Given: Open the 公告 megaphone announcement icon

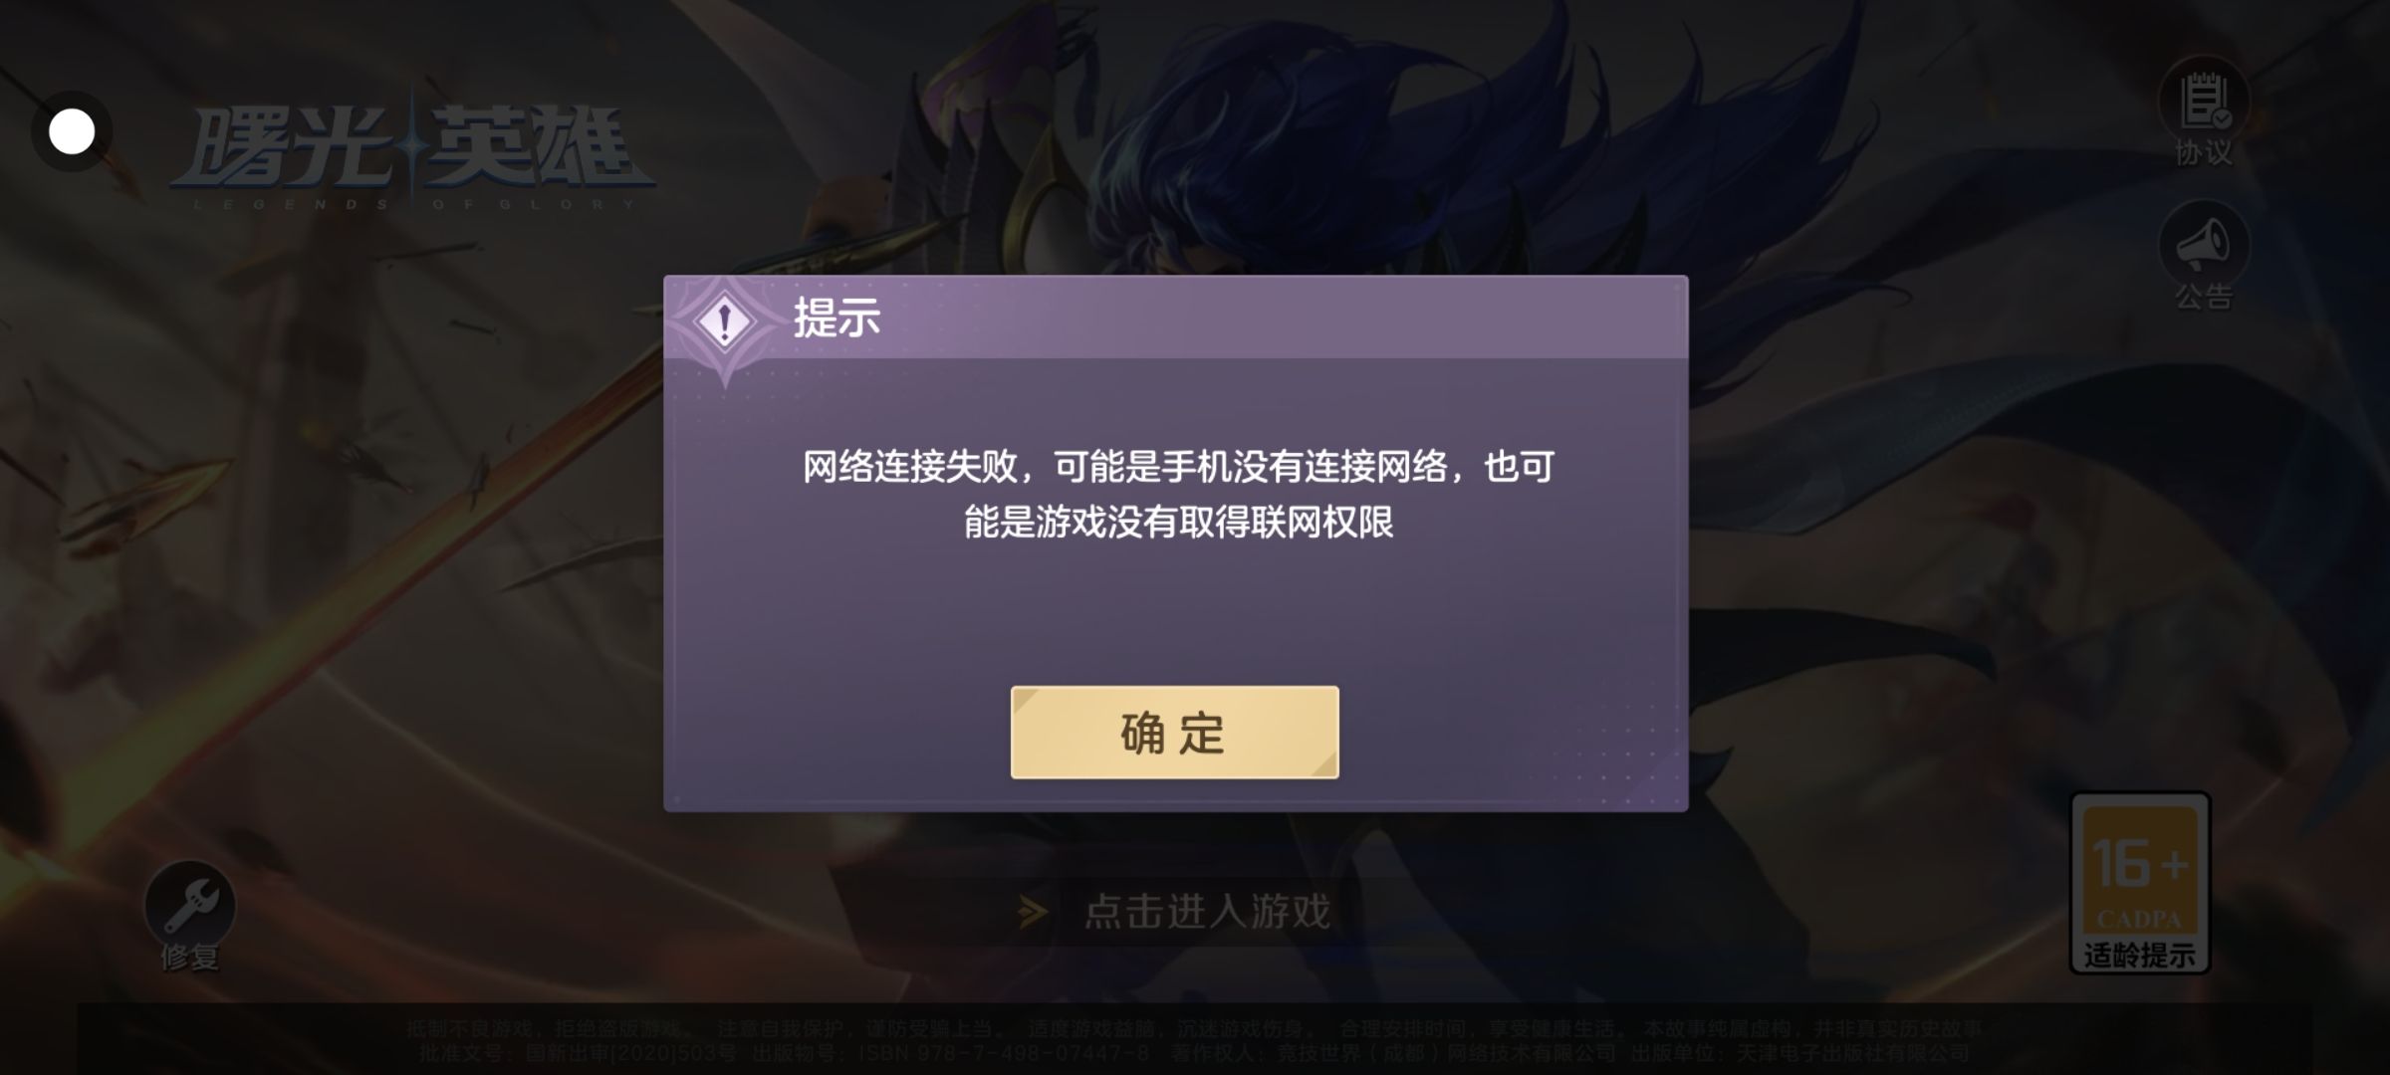Looking at the screenshot, I should (x=2204, y=244).
